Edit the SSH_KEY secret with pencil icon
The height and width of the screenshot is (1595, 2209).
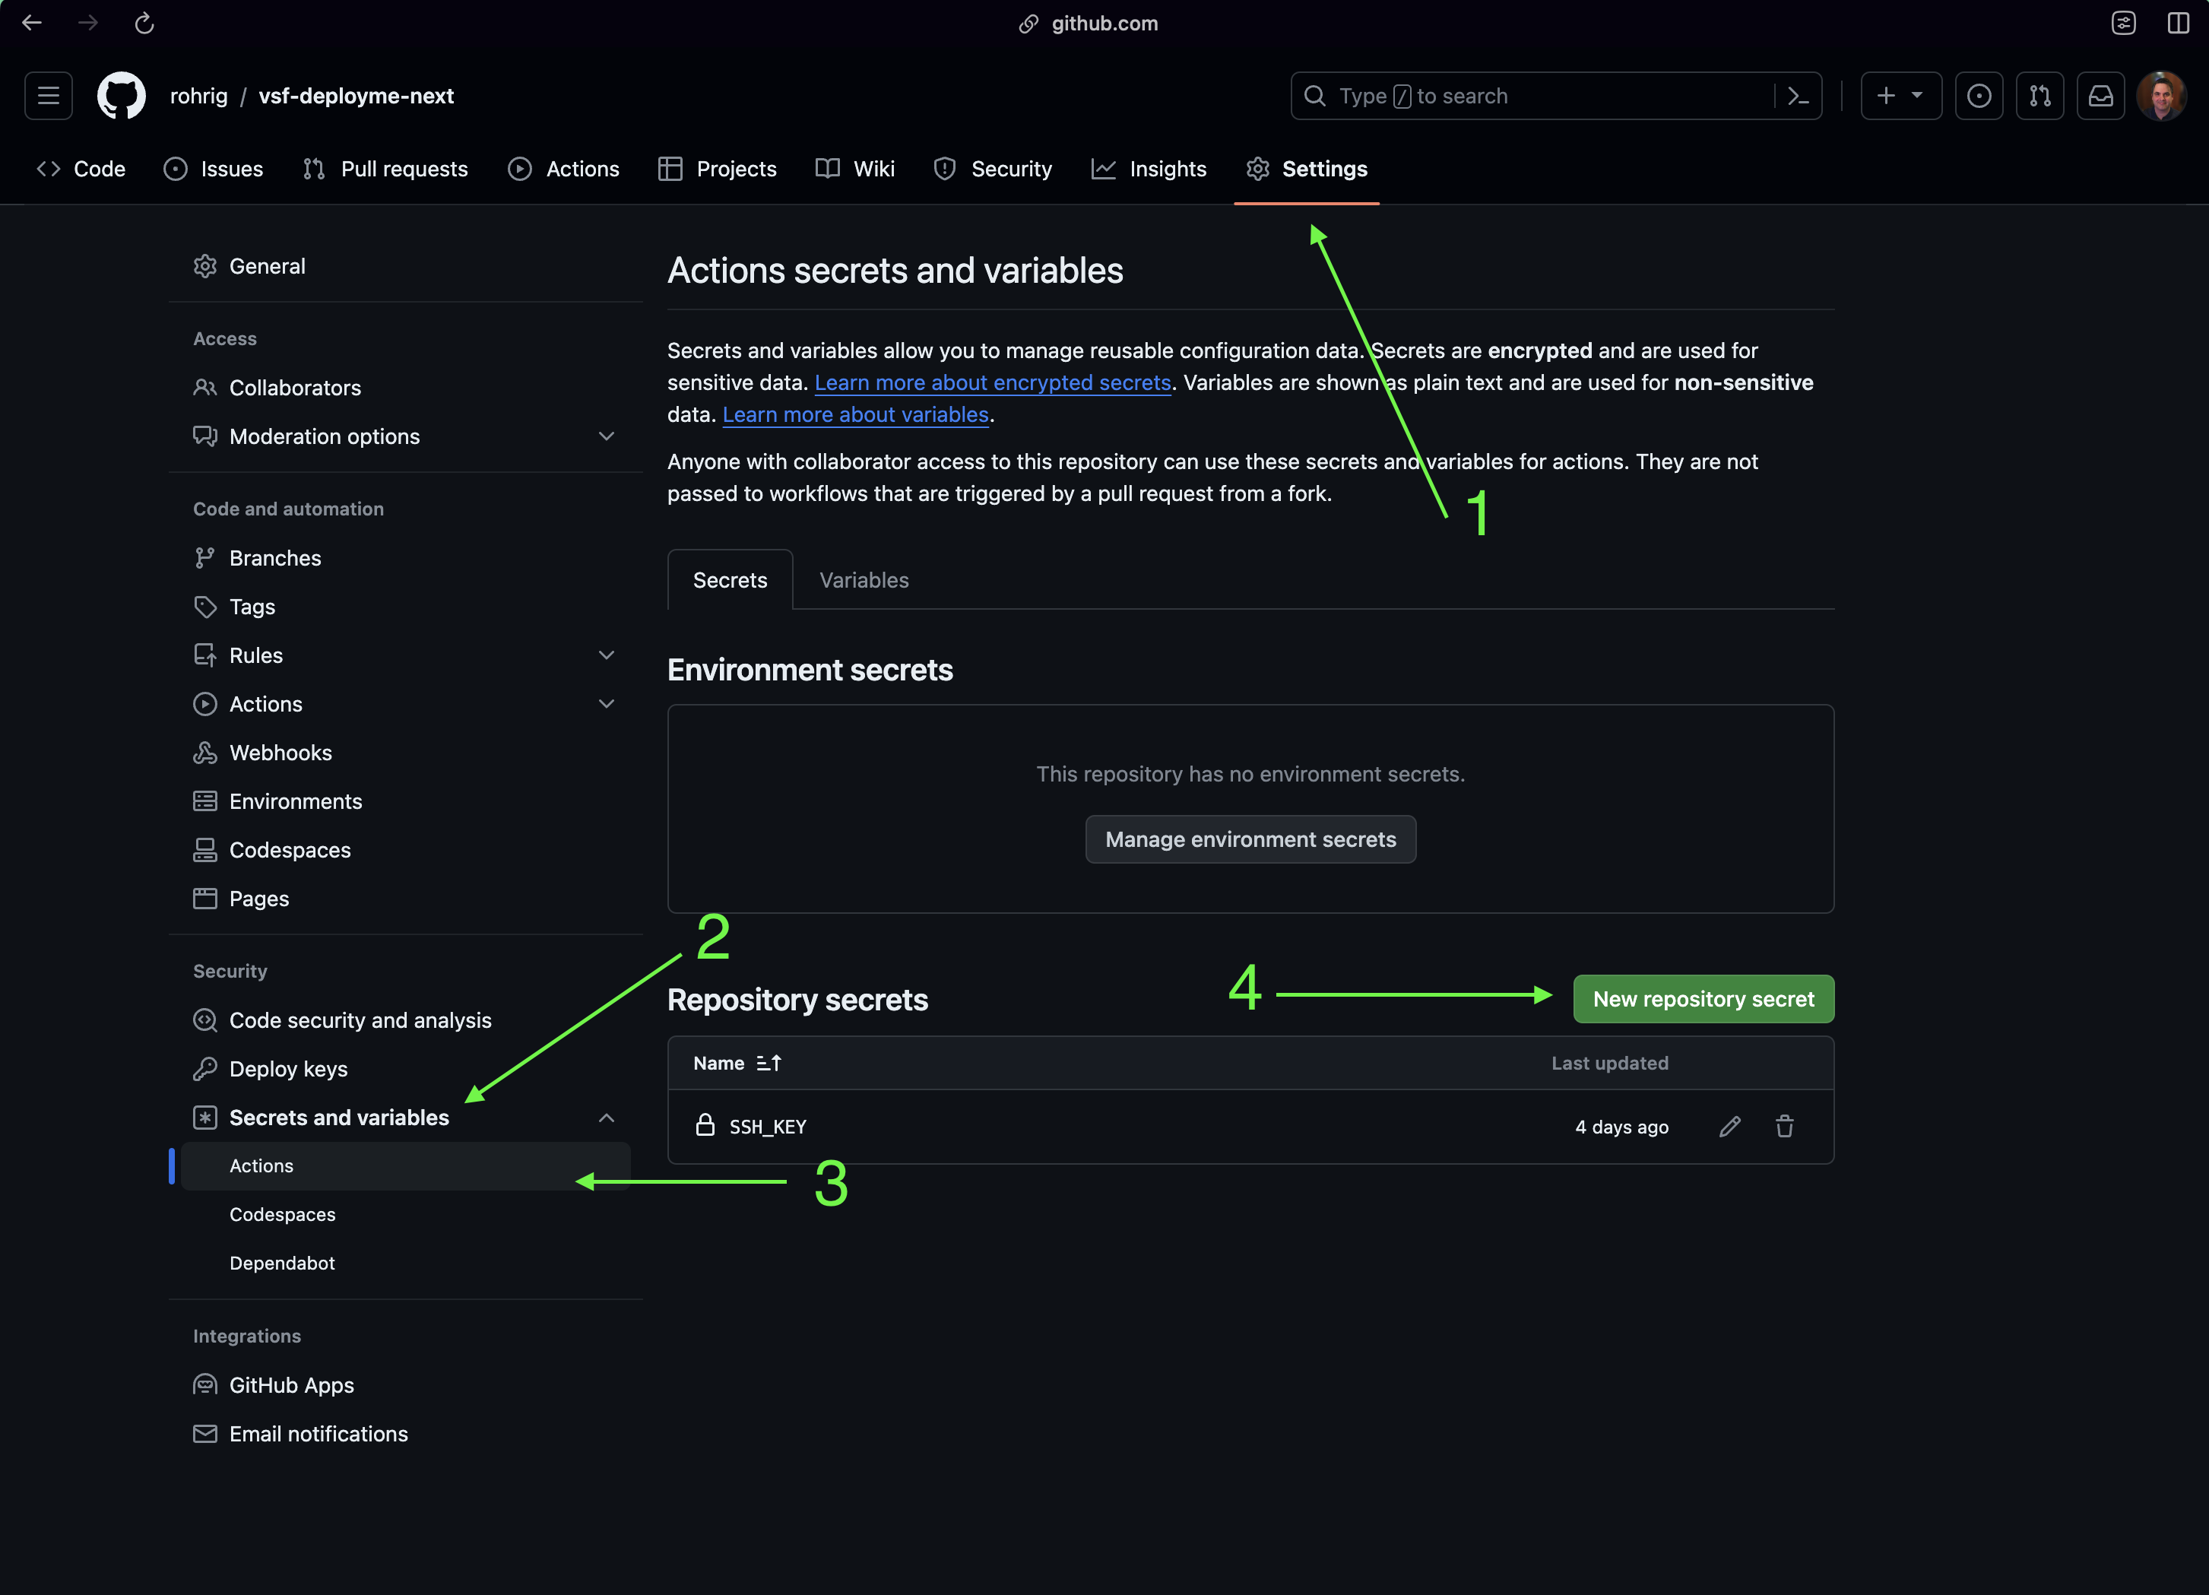1730,1127
